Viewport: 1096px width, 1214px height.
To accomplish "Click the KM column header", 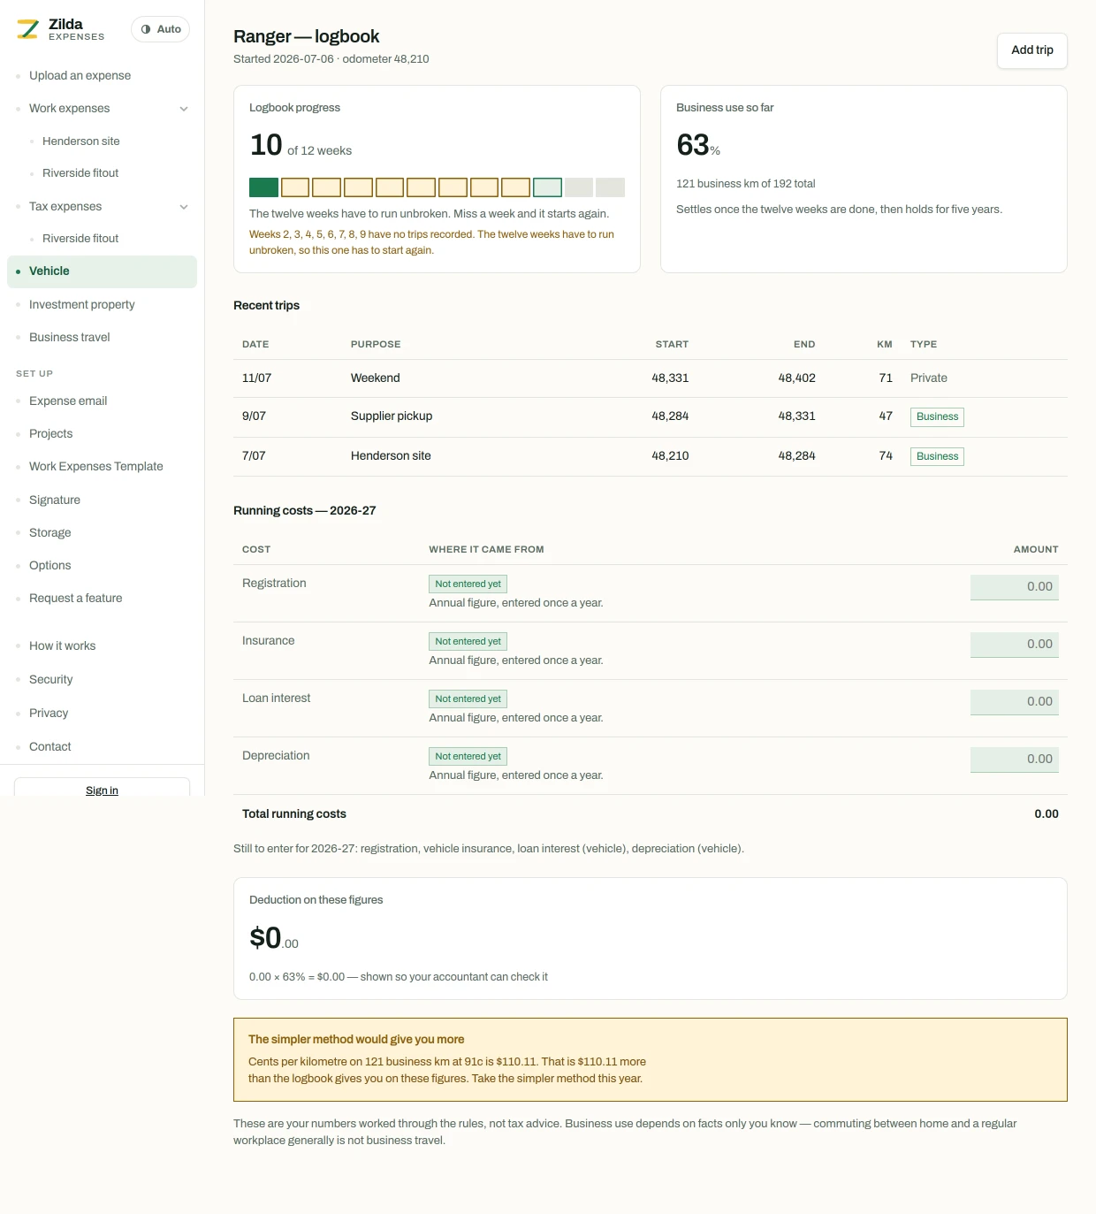I will (885, 345).
